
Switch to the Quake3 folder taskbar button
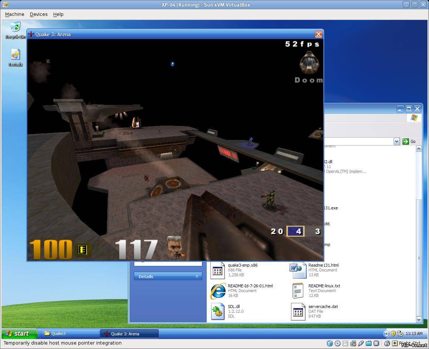pyautogui.click(x=70, y=333)
